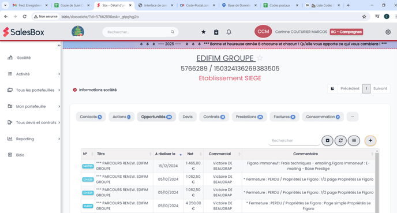Click the Christmas tree avatar image
397x213 pixels.
click(x=78, y=32)
